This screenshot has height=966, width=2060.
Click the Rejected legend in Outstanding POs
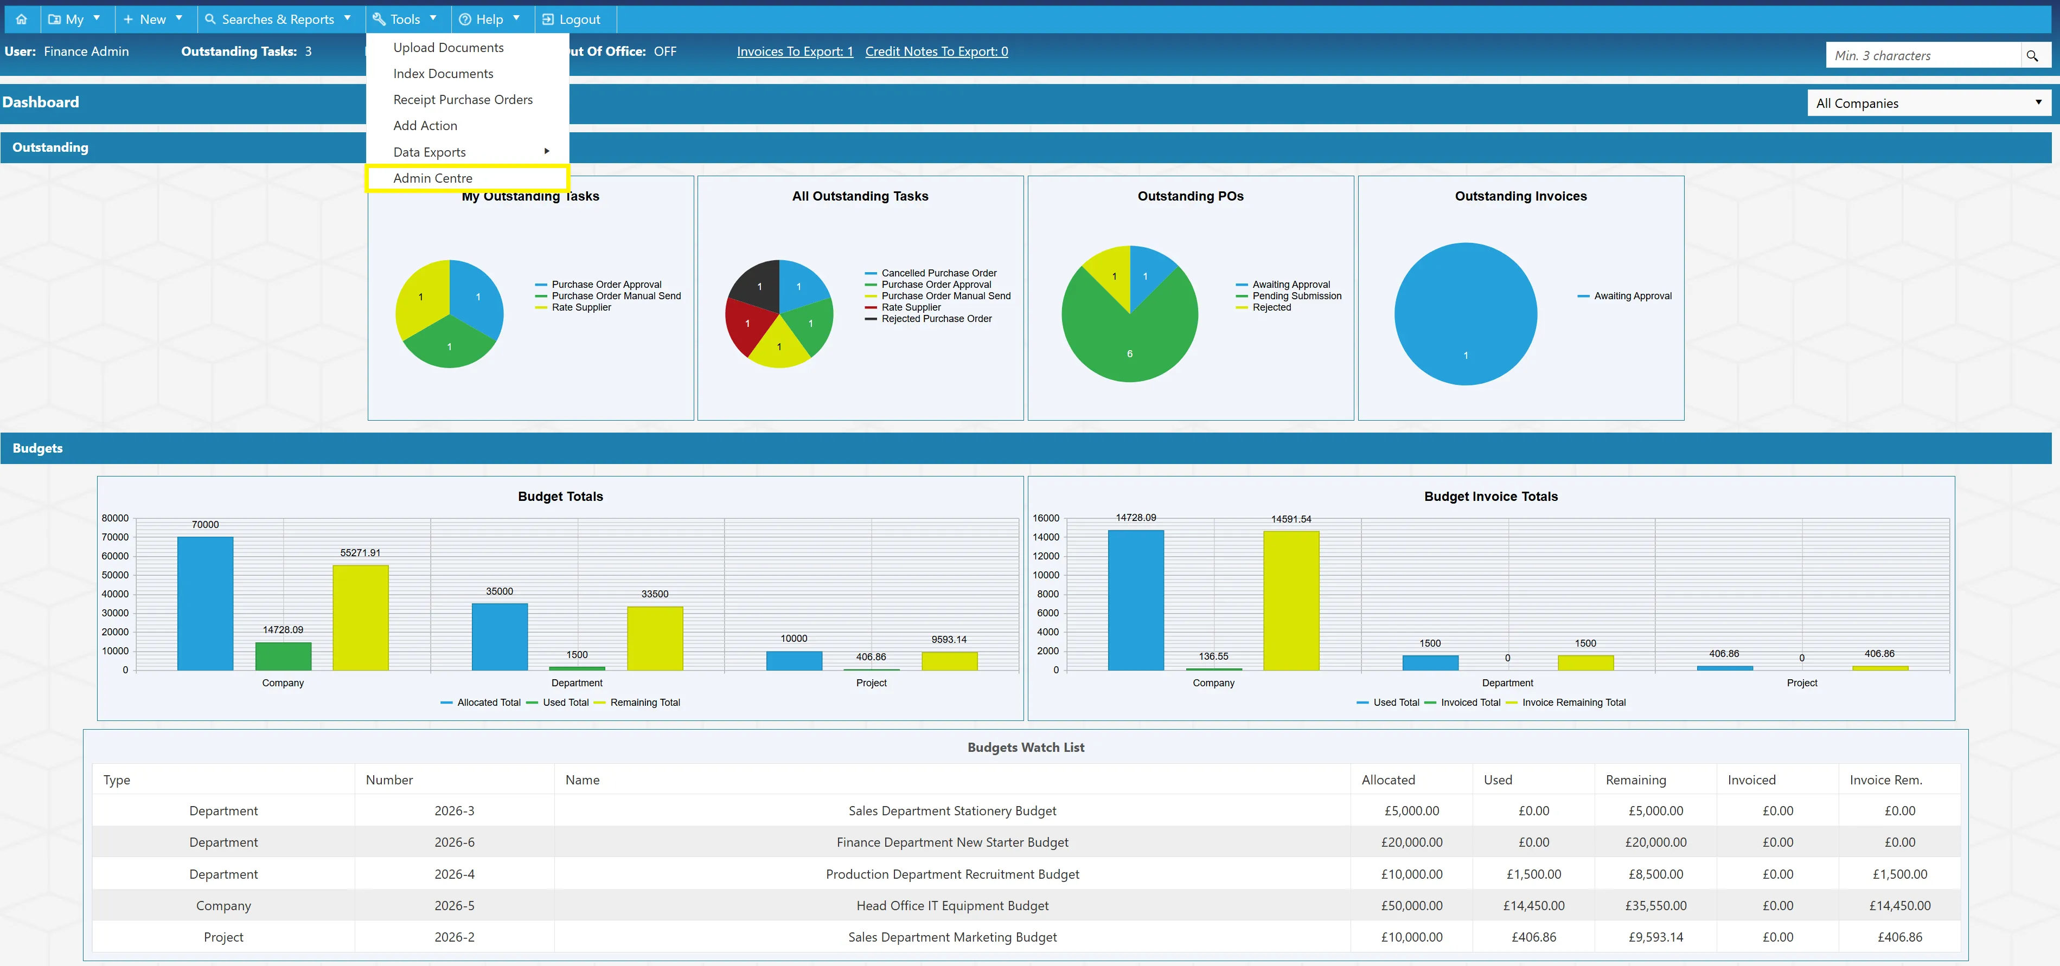tap(1264, 307)
